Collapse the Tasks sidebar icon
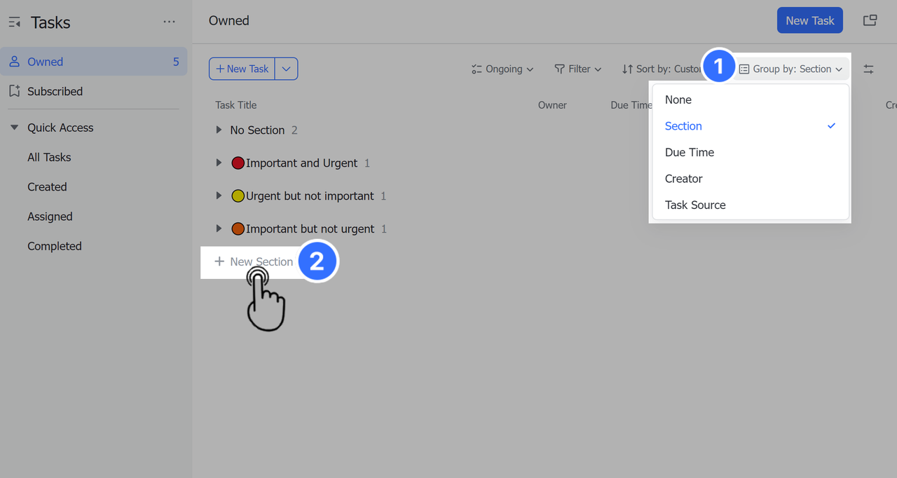 click(14, 22)
